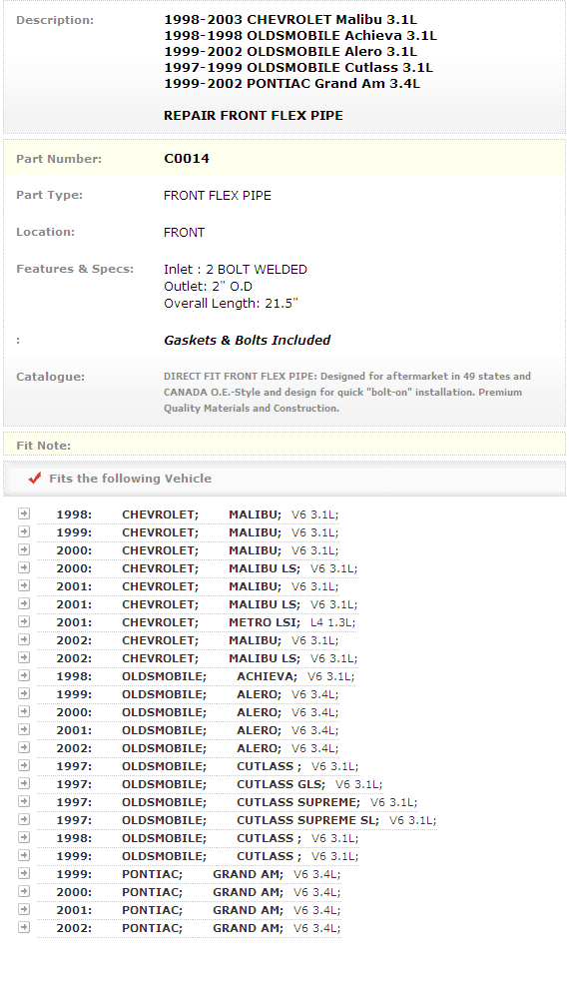This screenshot has width=569, height=996.
Task: Click arrow icon beside 2000 Oldsmobile Alero row
Action: 24,711
